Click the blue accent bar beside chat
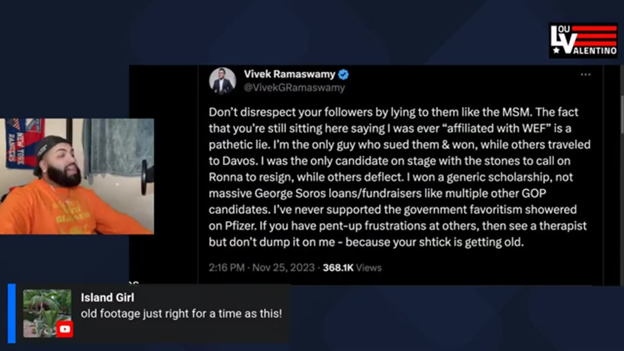 tap(12, 313)
